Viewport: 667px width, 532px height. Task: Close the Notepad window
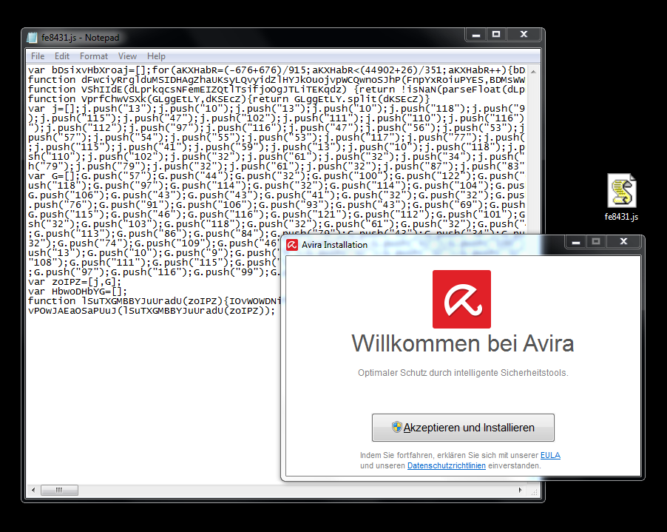click(x=524, y=35)
